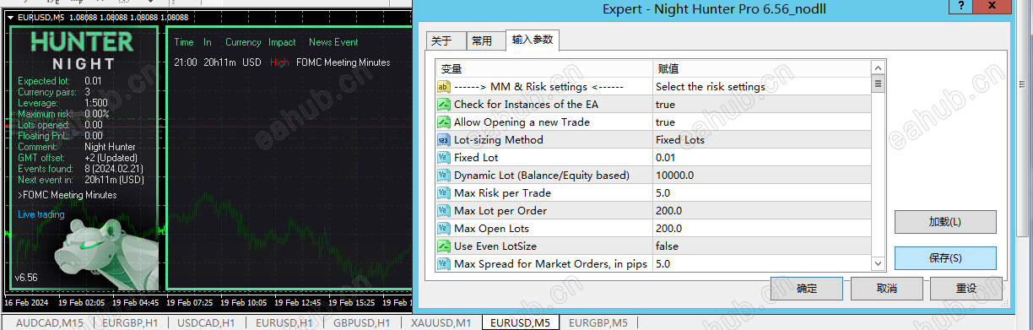The image size is (1033, 330).
Task: Select the EURUSD,M5 chart tab
Action: pos(521,323)
